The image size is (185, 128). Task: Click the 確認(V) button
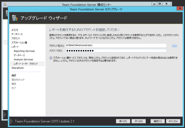[158, 121]
